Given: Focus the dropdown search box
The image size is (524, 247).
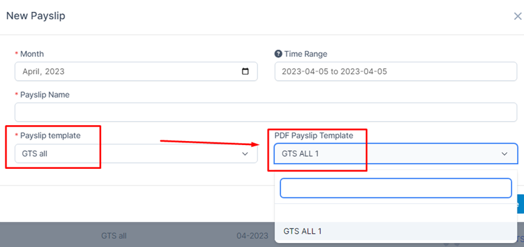Looking at the screenshot, I should (396, 188).
